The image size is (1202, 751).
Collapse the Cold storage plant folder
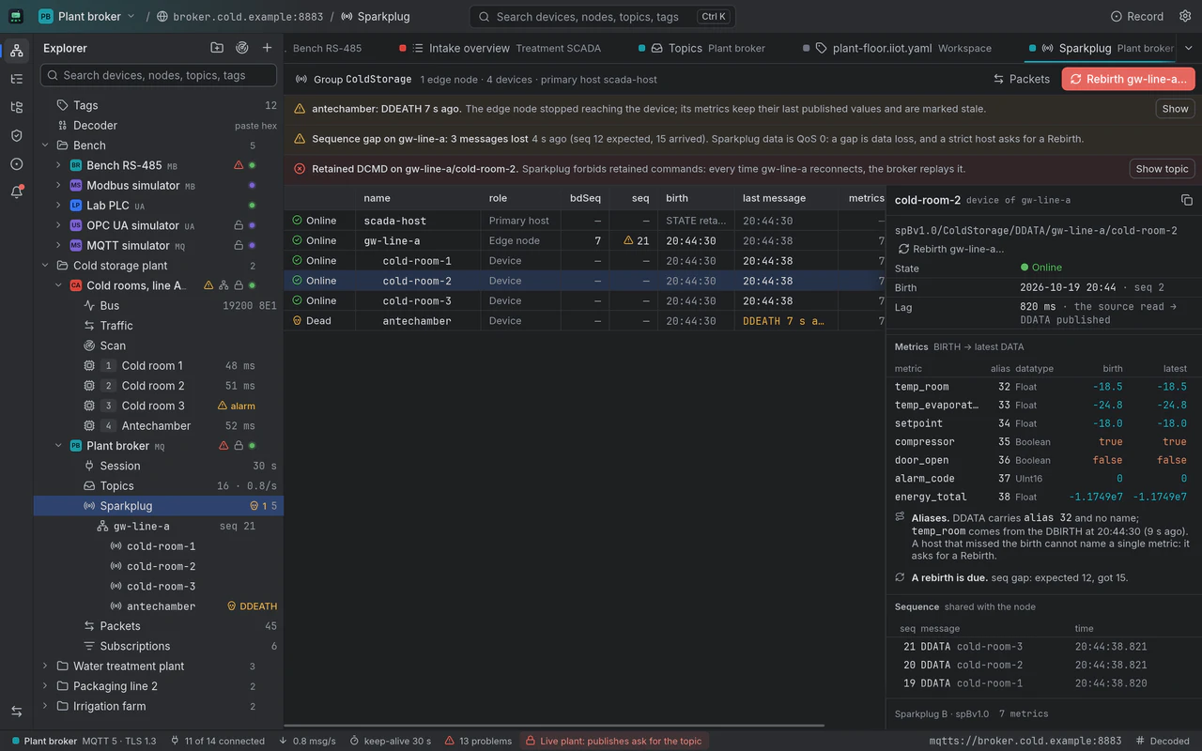(45, 266)
